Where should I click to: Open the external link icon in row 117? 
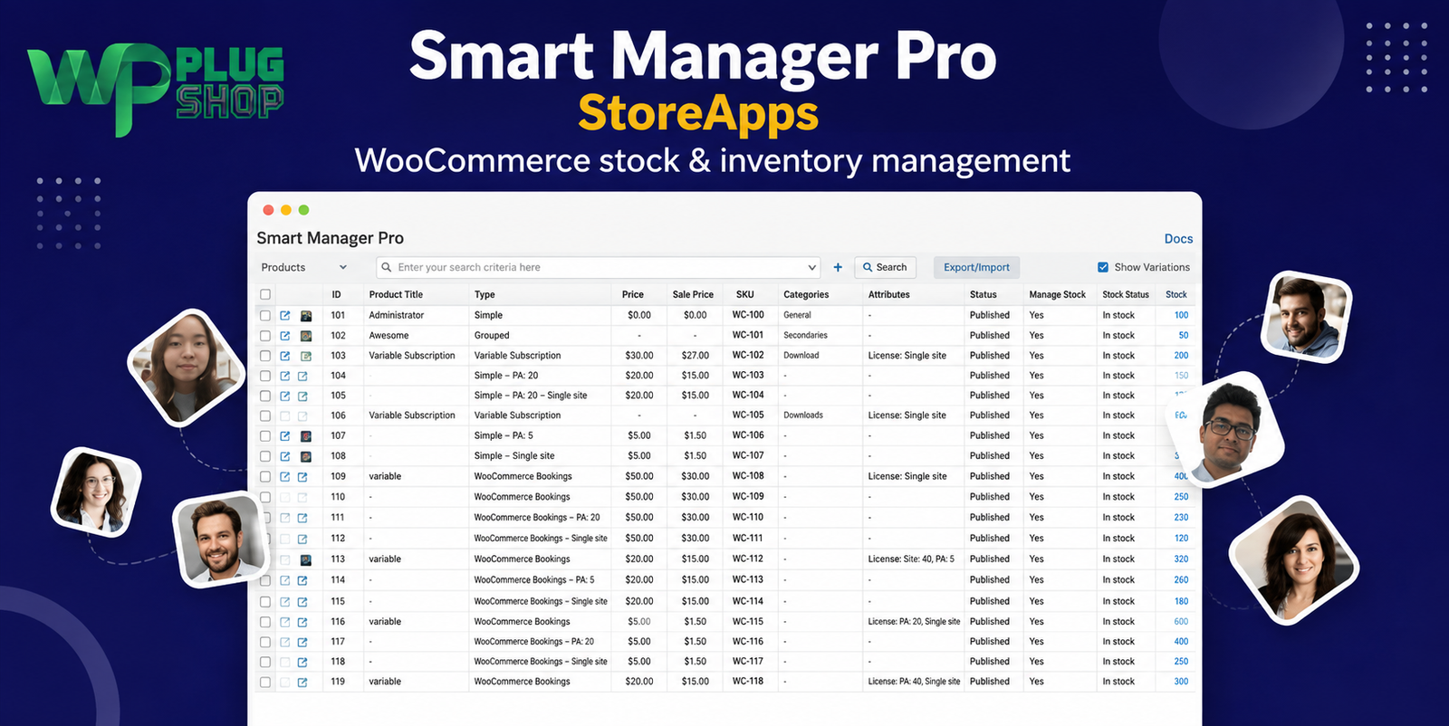(302, 642)
